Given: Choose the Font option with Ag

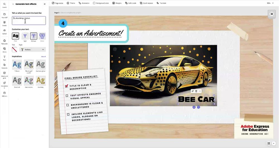Looking at the screenshot, I should [x=15, y=36].
